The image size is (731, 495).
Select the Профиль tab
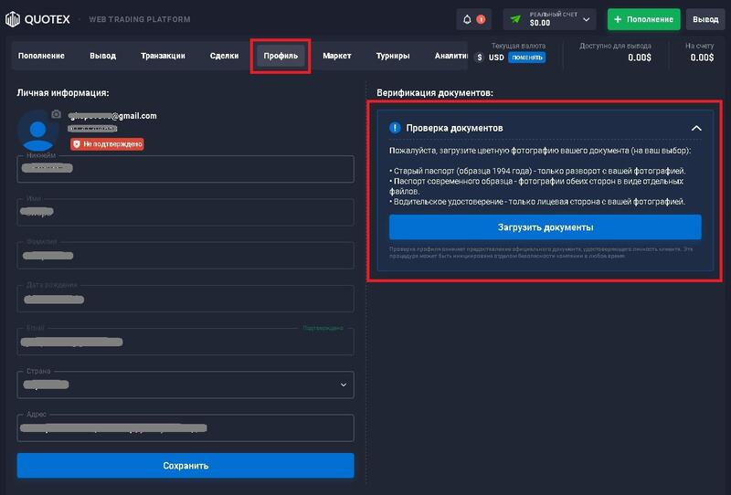pos(281,56)
